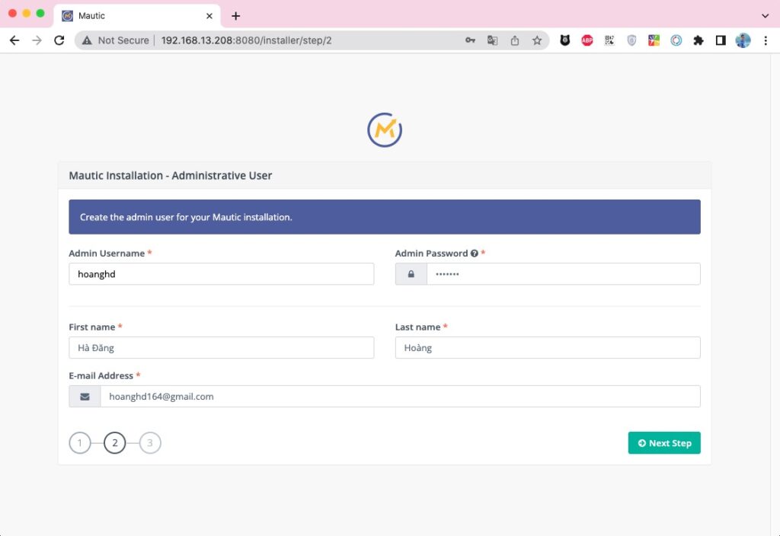Bookmark this page with the star
The height and width of the screenshot is (536, 780).
coord(537,40)
